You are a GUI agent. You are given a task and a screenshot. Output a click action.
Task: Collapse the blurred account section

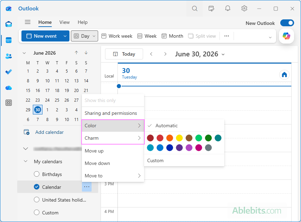[26, 149]
